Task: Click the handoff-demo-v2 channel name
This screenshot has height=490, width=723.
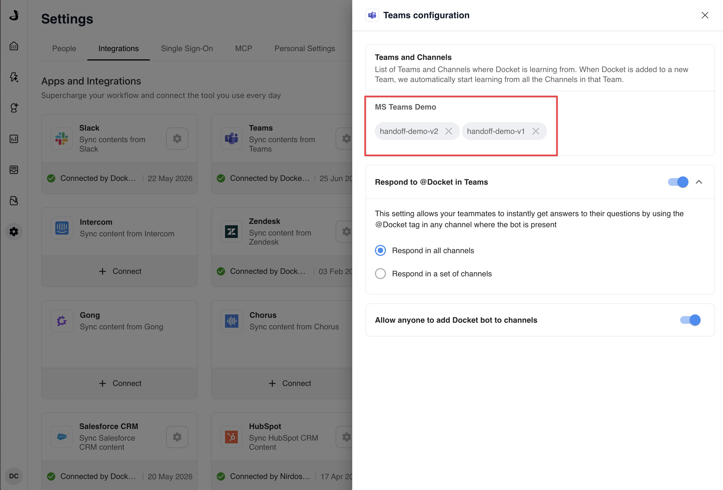Action: pyautogui.click(x=409, y=131)
